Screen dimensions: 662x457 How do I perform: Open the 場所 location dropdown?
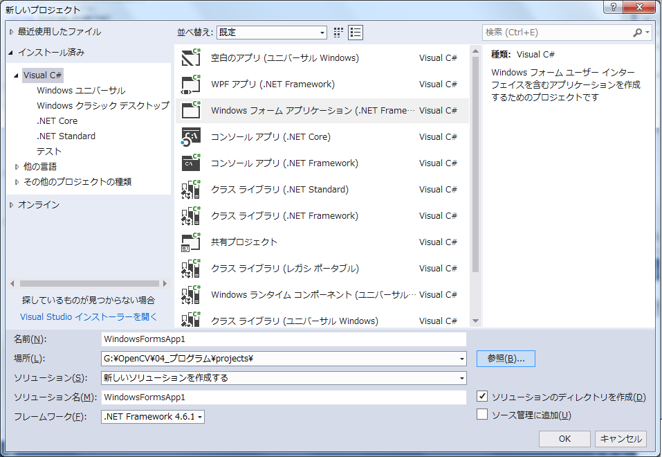[x=462, y=359]
